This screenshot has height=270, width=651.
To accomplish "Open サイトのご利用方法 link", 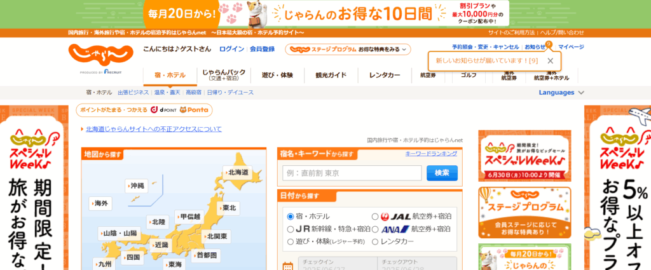I will [x=511, y=33].
